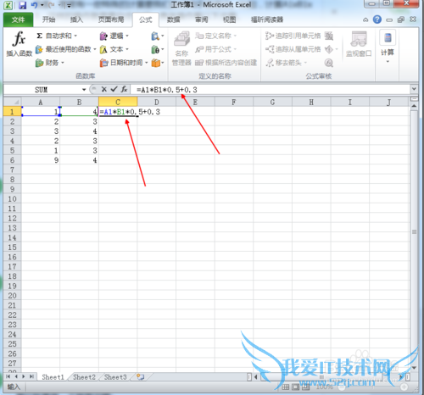The height and width of the screenshot is (395, 424).
Task: Open Error Checking icon in formula auditing
Action: (x=329, y=49)
